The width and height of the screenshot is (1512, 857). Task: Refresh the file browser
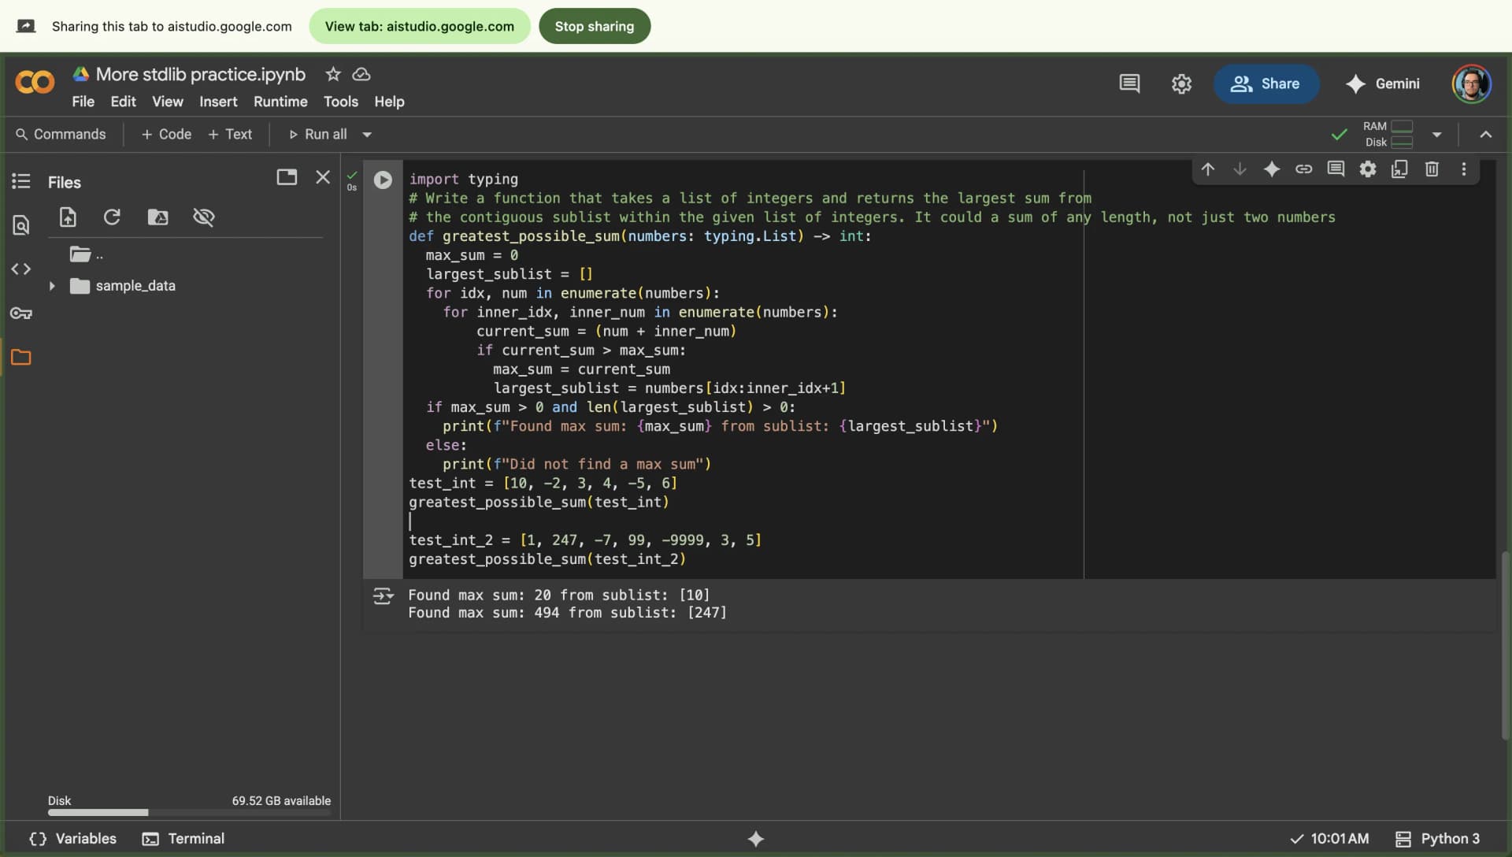click(x=112, y=217)
